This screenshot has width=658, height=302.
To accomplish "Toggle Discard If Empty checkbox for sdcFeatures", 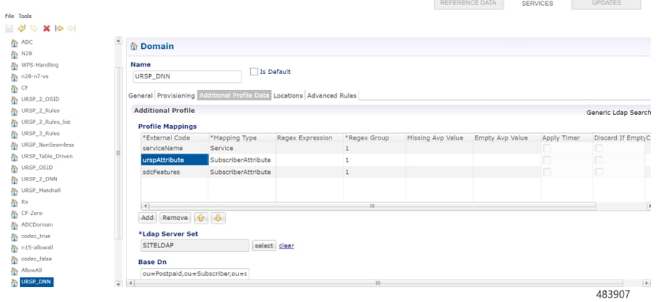I will click(599, 172).
